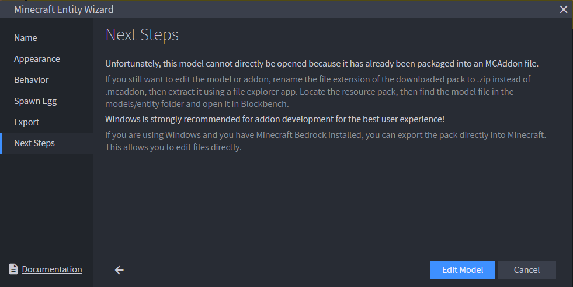This screenshot has height=287, width=573.
Task: Go to the Spawn Egg step
Action: 47,101
